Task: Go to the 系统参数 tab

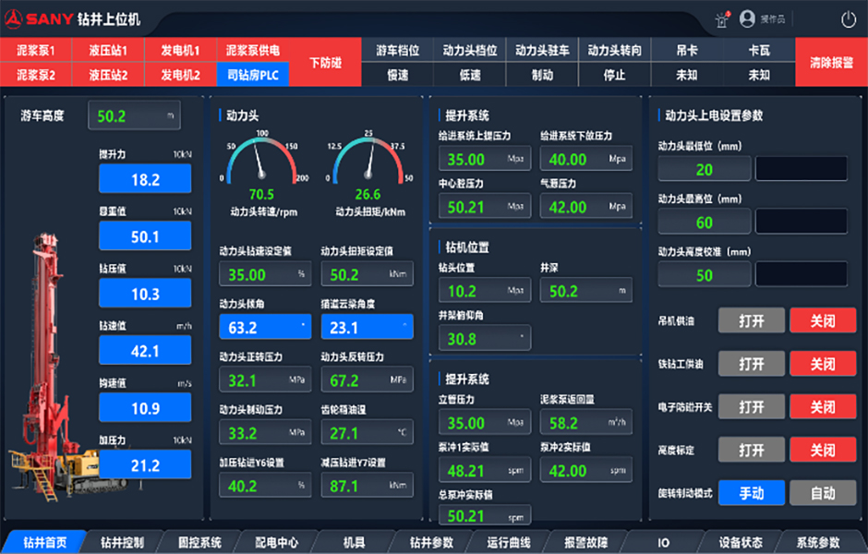Action: pyautogui.click(x=818, y=543)
